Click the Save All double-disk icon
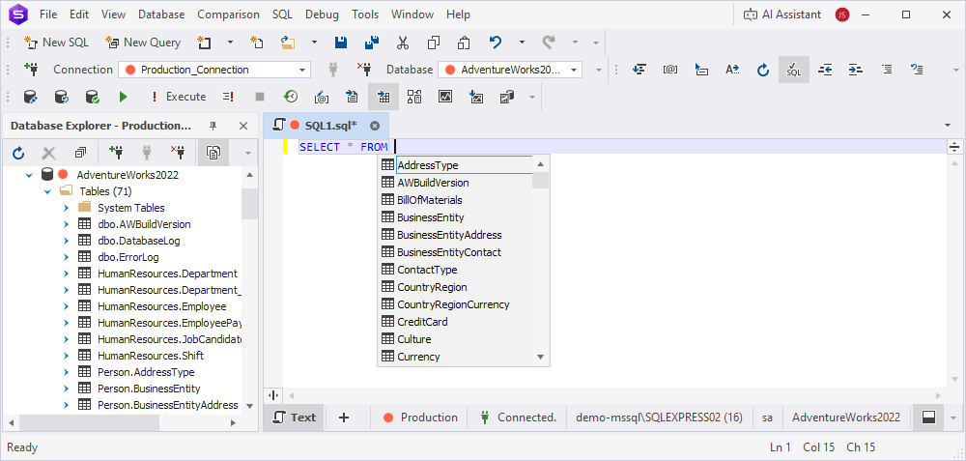This screenshot has width=966, height=461. (x=372, y=43)
